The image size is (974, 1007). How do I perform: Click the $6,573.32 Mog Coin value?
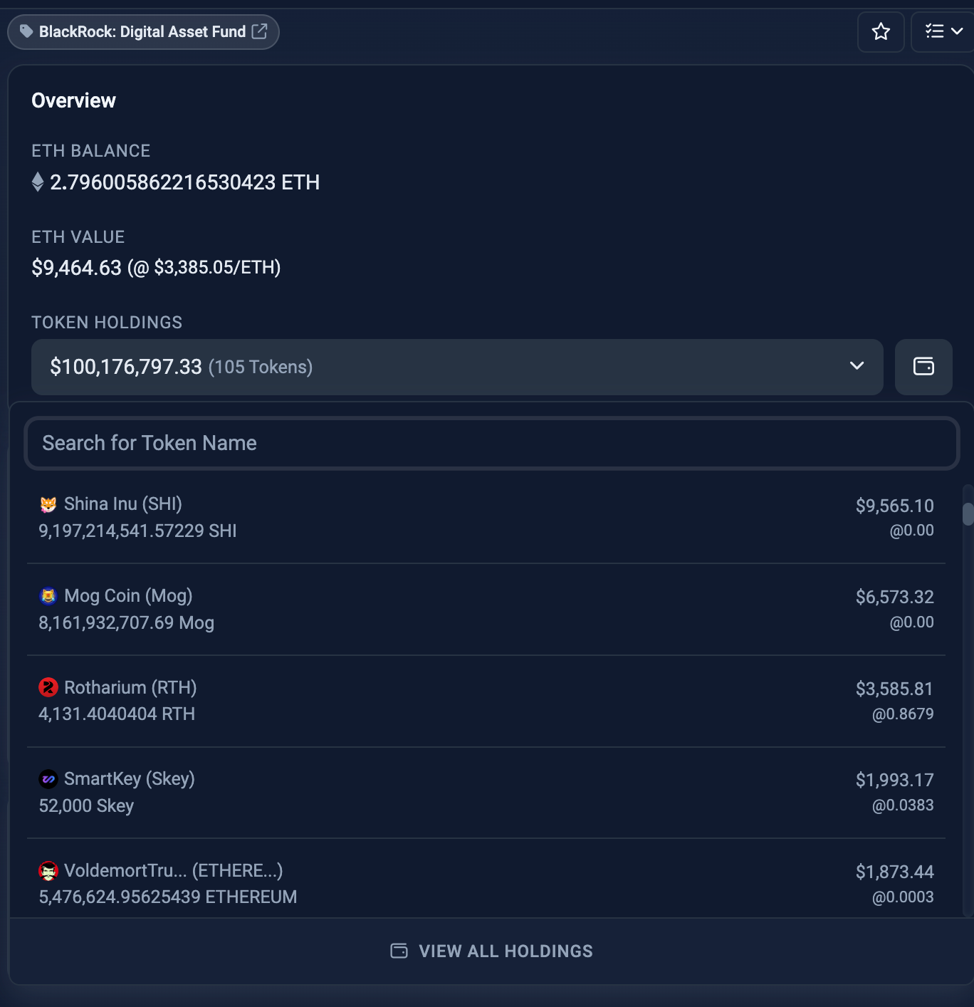pos(895,597)
